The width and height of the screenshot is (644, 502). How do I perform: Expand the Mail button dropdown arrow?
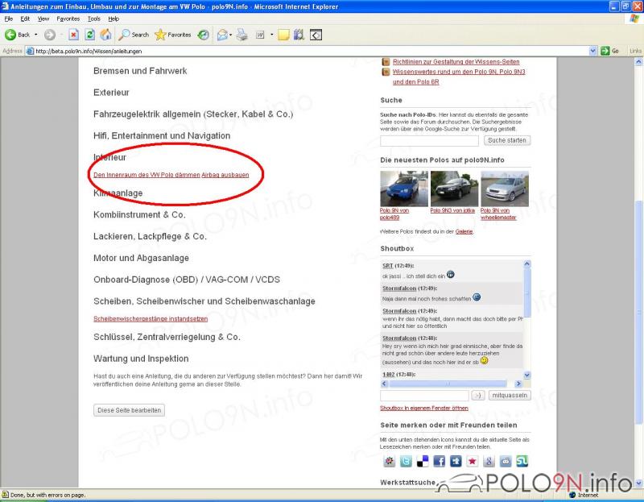coord(230,35)
